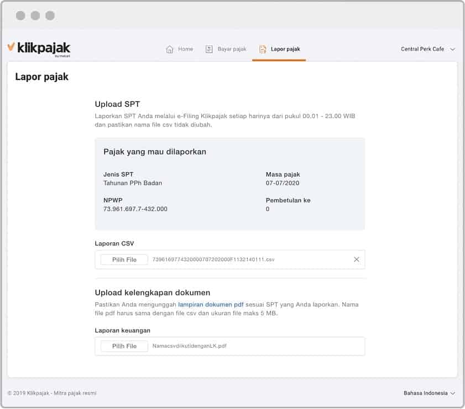
Task: Select the Home house icon
Action: pyautogui.click(x=170, y=49)
